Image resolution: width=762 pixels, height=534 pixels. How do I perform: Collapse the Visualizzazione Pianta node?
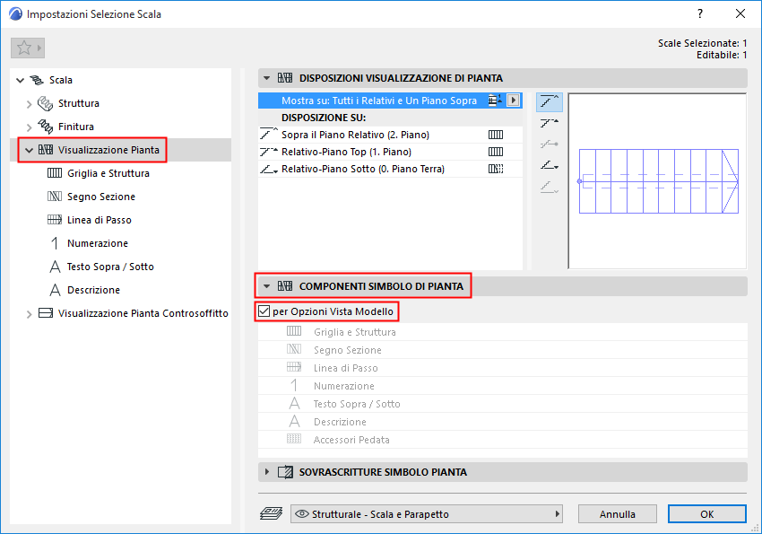(30, 150)
